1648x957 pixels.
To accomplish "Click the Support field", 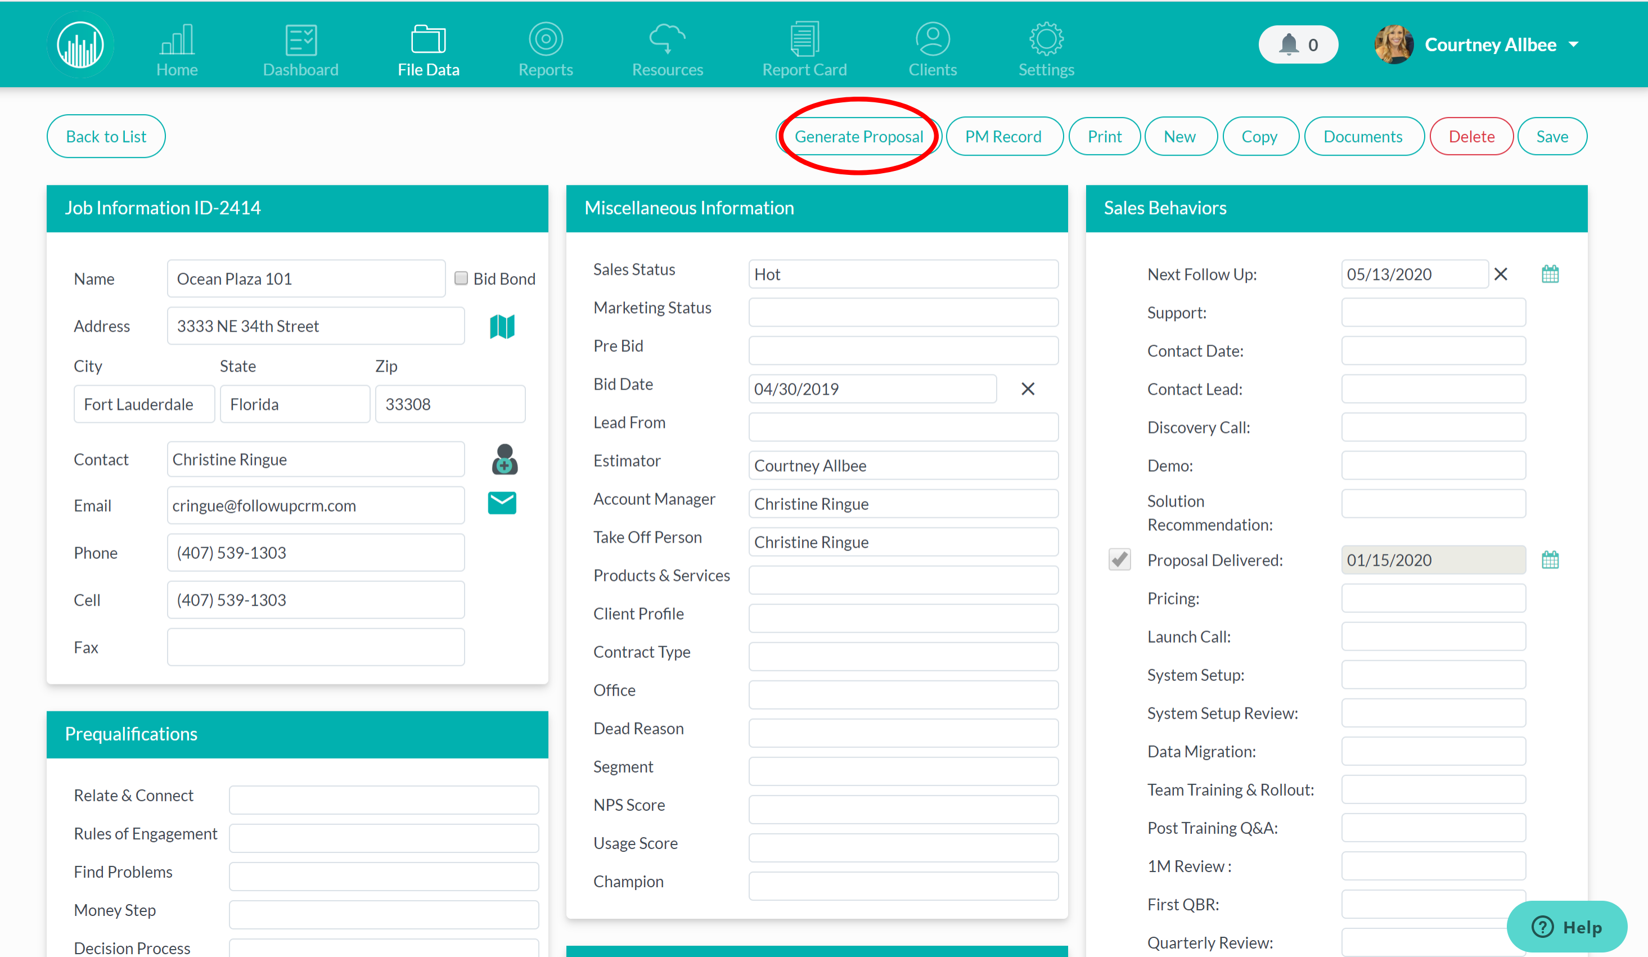I will [x=1434, y=313].
